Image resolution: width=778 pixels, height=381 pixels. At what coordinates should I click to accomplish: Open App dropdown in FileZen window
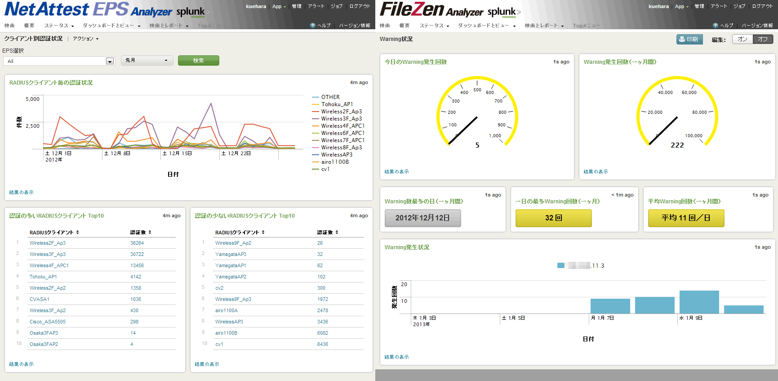681,6
